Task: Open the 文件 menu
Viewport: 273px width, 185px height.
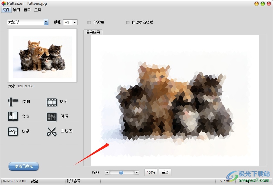Action: point(6,10)
